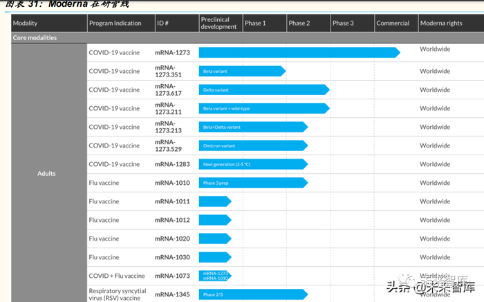Viewport: 484px width, 302px height.
Task: Select the mRNA-1273.211 ID cell
Action: (x=168, y=108)
